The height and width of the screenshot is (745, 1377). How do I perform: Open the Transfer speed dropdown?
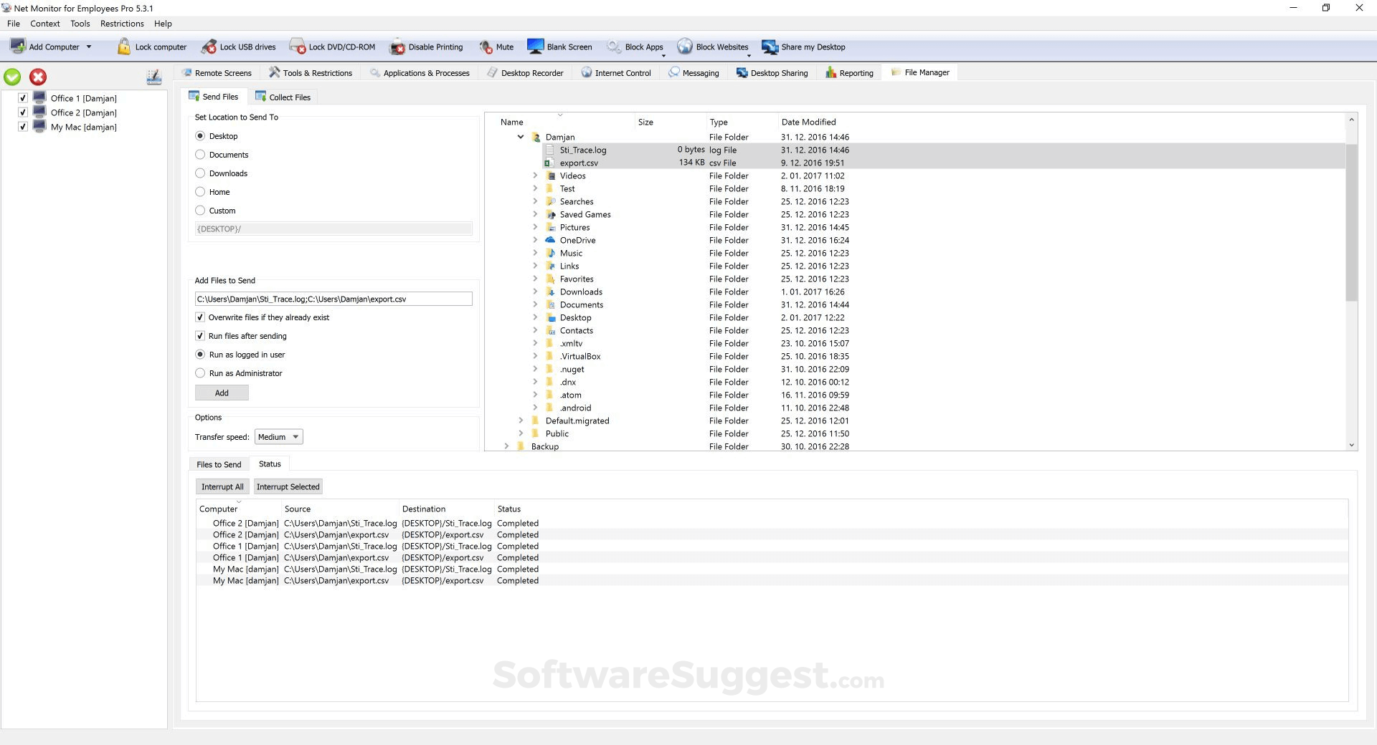click(x=278, y=437)
